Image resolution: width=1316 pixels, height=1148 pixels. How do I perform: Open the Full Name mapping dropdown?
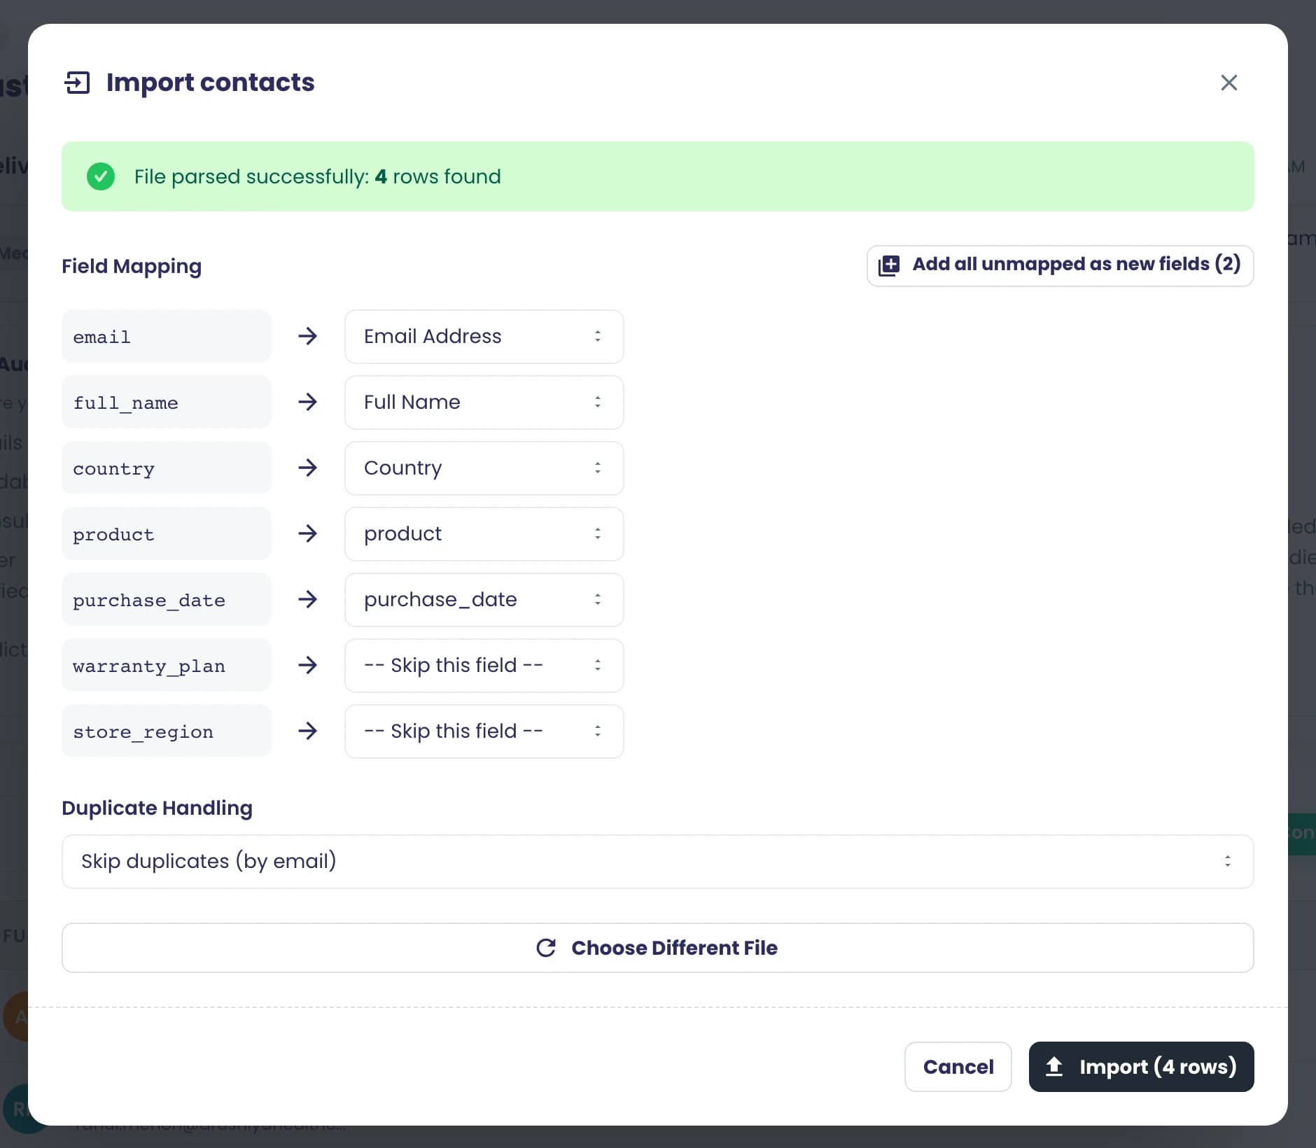coord(484,402)
